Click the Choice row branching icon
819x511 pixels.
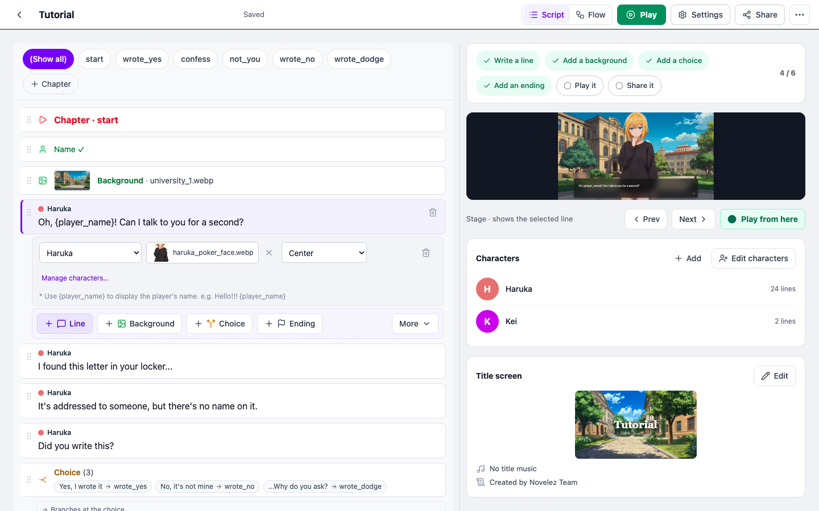(43, 480)
